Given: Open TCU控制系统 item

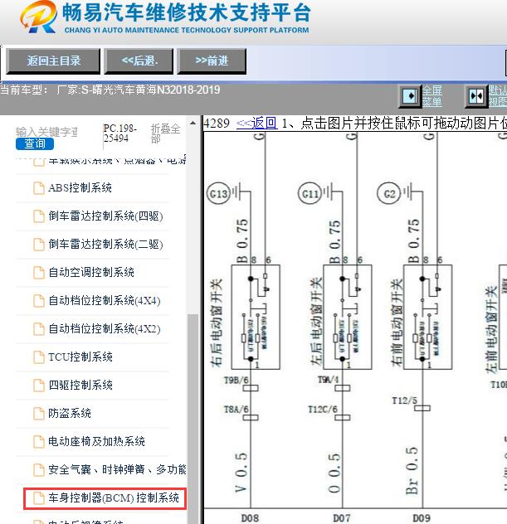Looking at the screenshot, I should tap(80, 357).
